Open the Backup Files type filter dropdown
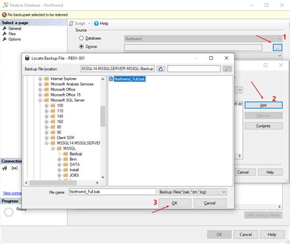290x244 pixels. tap(223, 192)
